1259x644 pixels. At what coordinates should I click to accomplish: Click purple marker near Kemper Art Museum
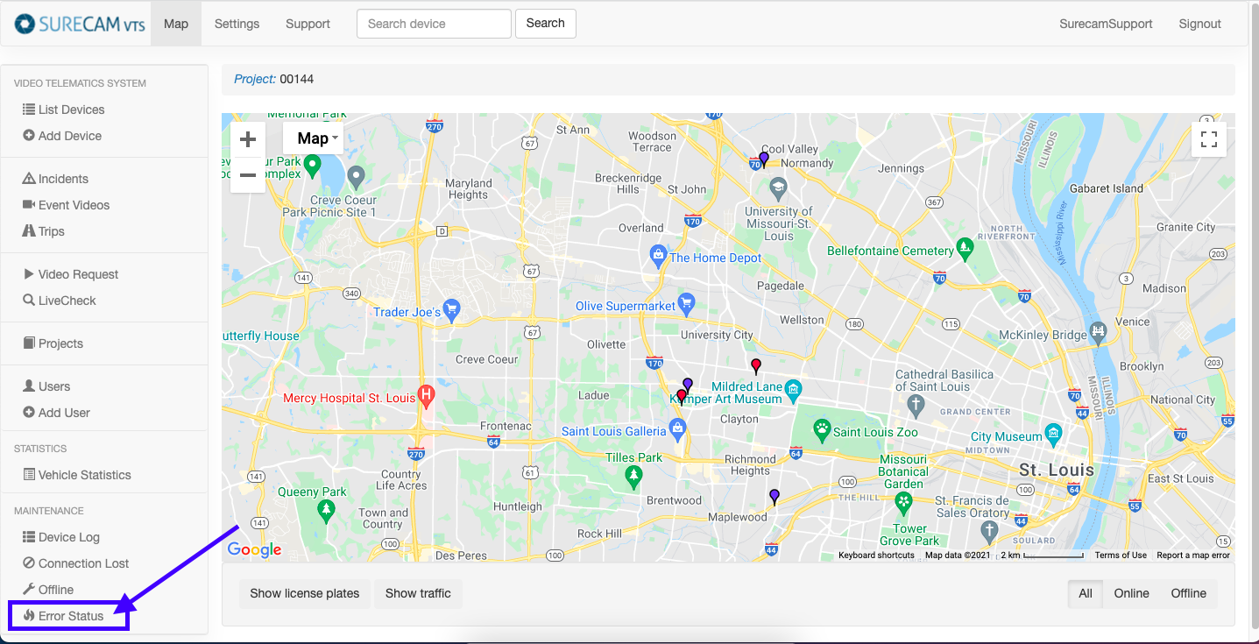(688, 385)
